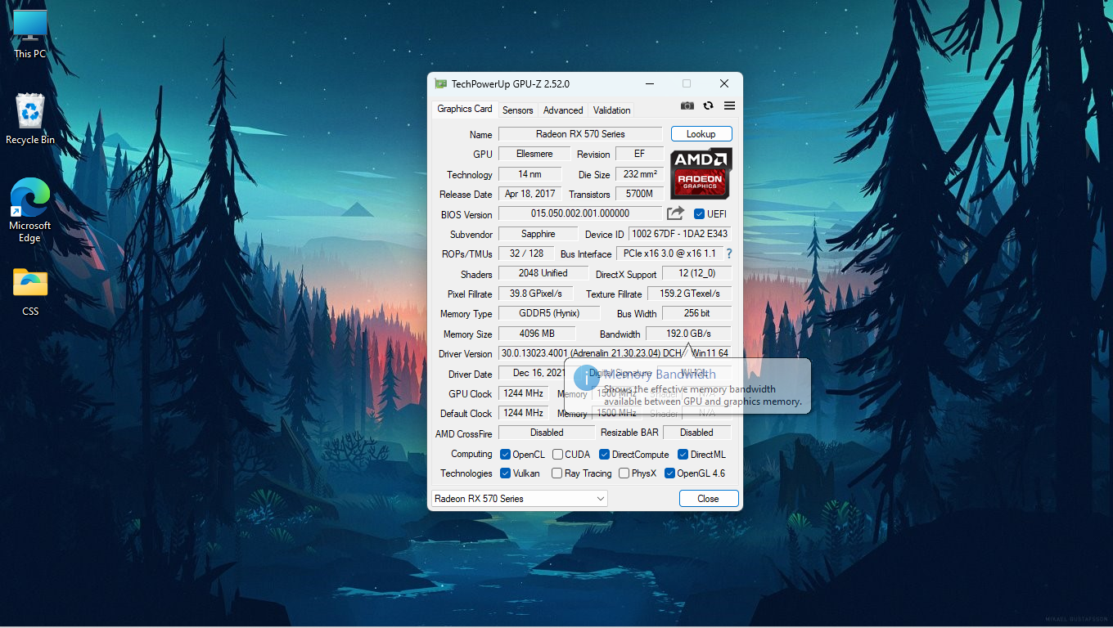The height and width of the screenshot is (628, 1113).
Task: Click the Close button at the bottom
Action: pos(709,499)
